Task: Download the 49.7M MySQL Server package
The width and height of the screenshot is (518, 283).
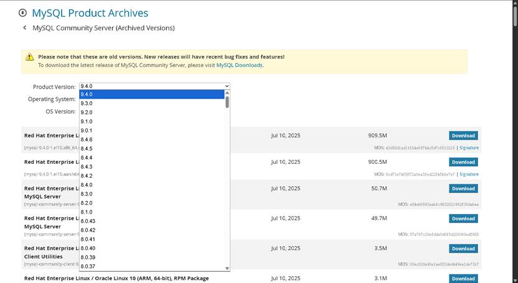Action: coord(463,218)
